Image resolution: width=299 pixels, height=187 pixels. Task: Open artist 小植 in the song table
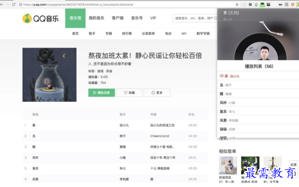[122, 158]
